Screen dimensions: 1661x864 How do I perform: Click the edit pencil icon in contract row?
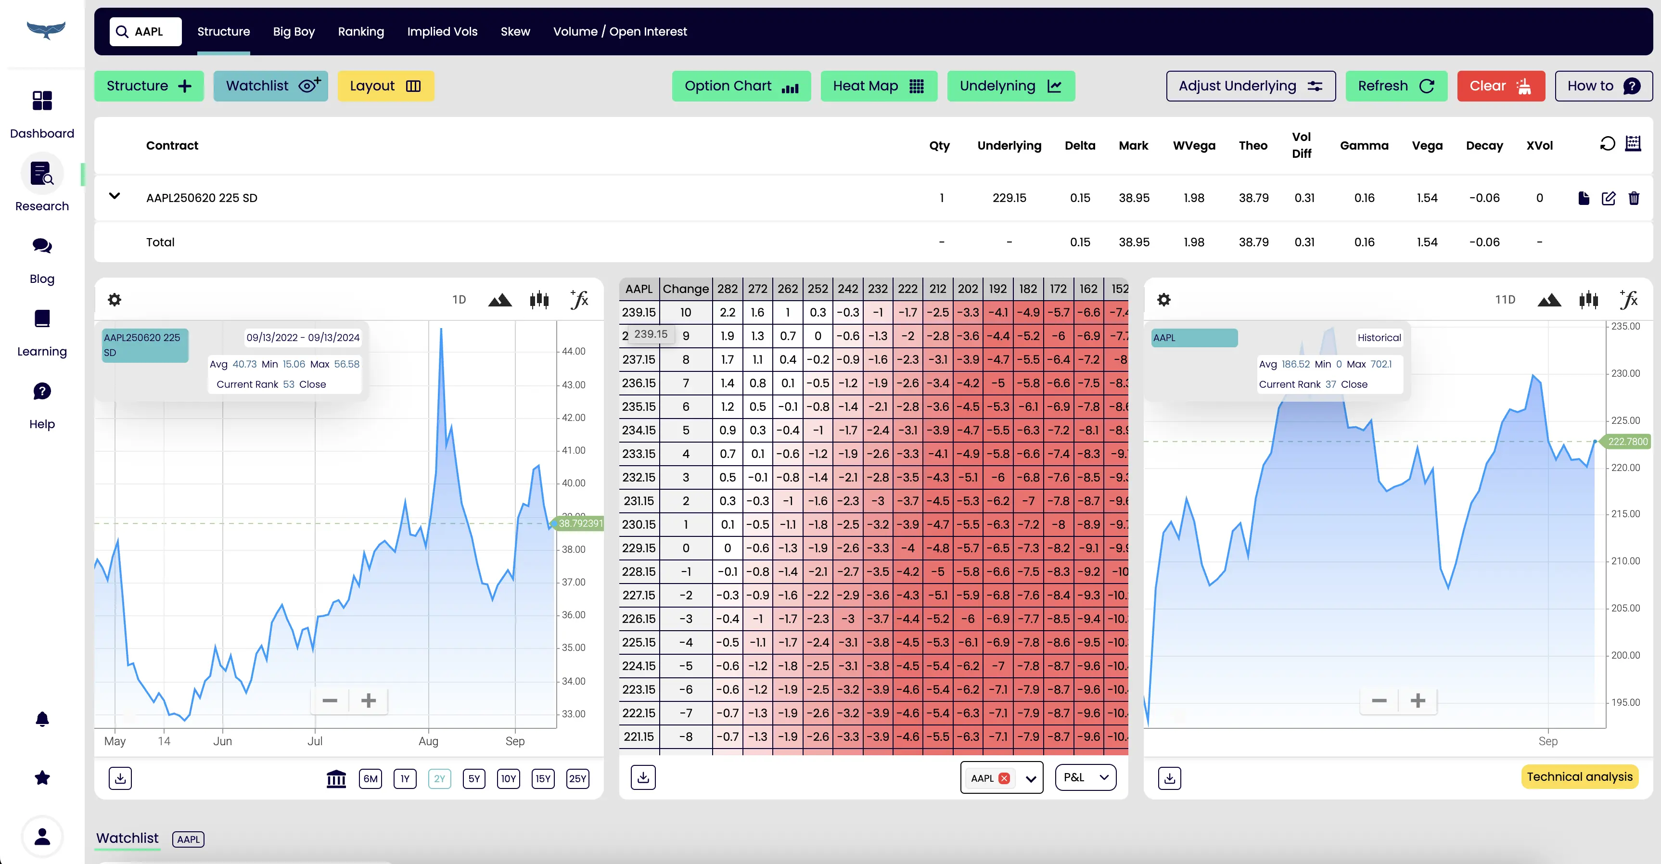(x=1608, y=198)
